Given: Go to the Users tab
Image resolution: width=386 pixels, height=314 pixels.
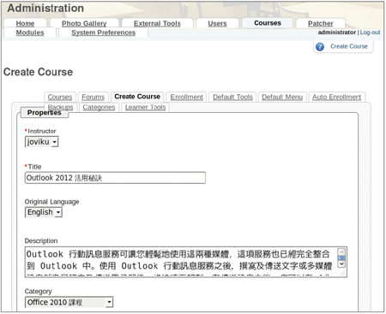Looking at the screenshot, I should pyautogui.click(x=217, y=23).
